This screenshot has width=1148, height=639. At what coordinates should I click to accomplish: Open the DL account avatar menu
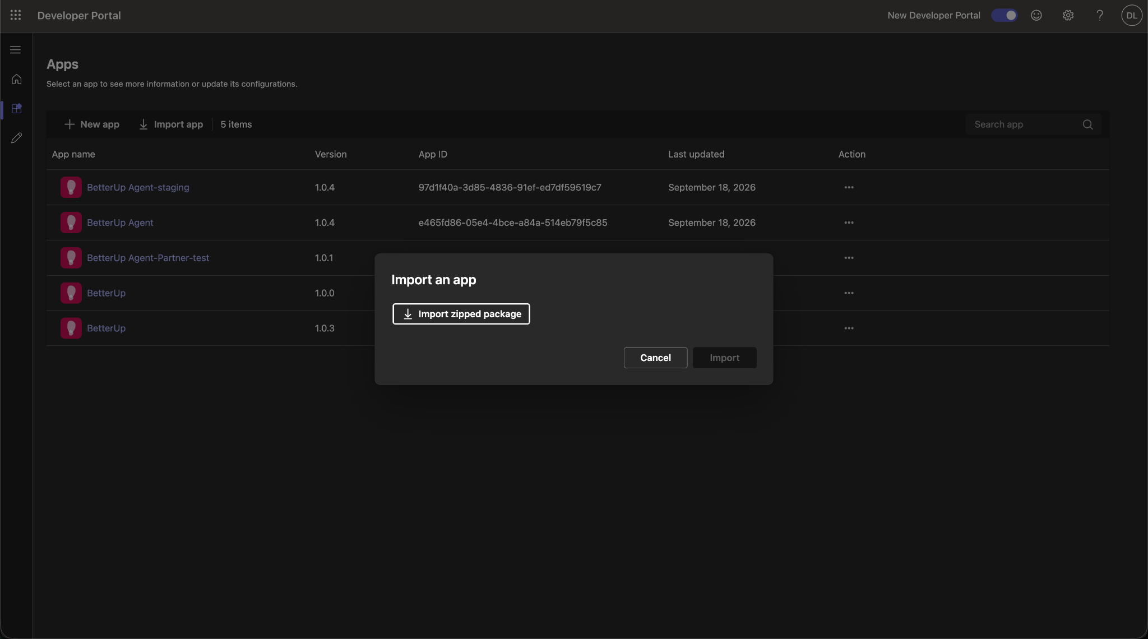[x=1132, y=15]
